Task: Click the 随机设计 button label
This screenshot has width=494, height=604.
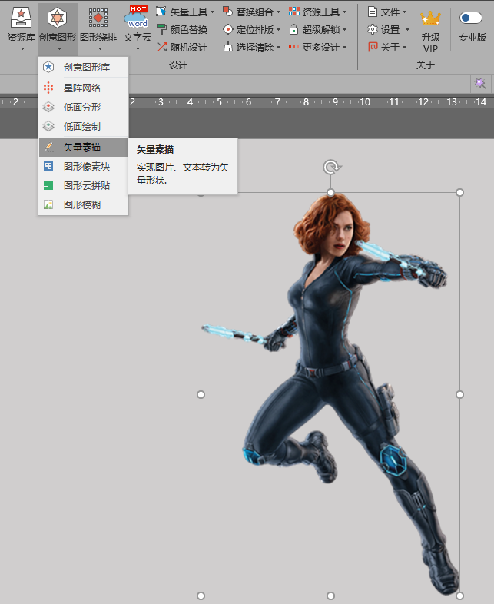Action: [x=189, y=48]
